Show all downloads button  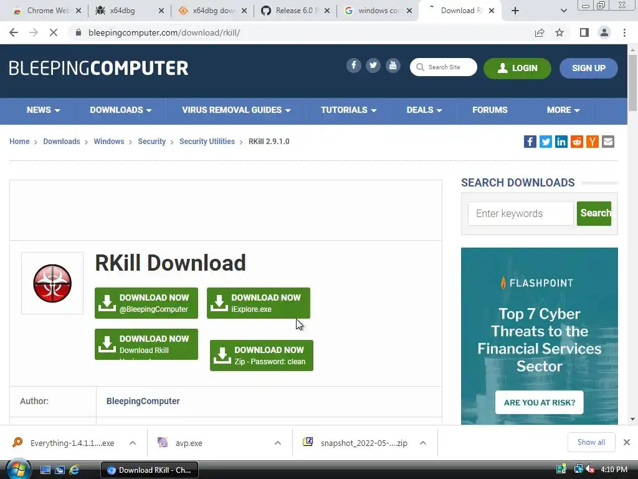click(x=591, y=442)
